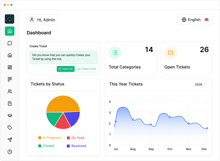Click the Tickets by Status title
Viewport: 220px width, 161px height.
point(47,84)
